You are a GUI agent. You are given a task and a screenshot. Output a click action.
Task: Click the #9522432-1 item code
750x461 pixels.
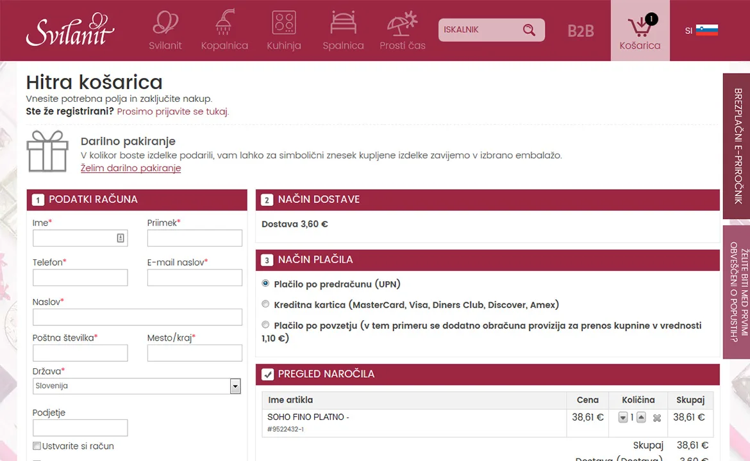285,429
